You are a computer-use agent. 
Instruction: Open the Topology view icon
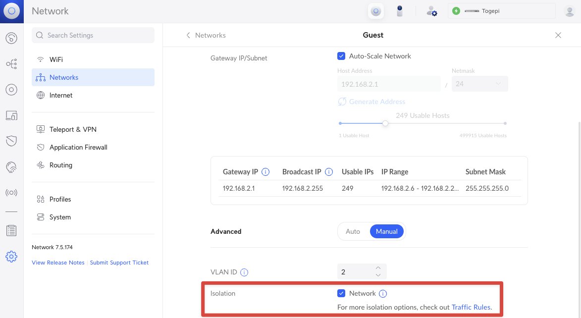tap(11, 63)
